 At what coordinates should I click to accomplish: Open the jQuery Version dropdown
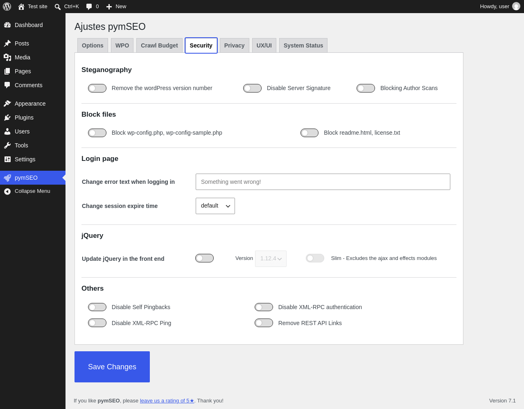coord(271,259)
